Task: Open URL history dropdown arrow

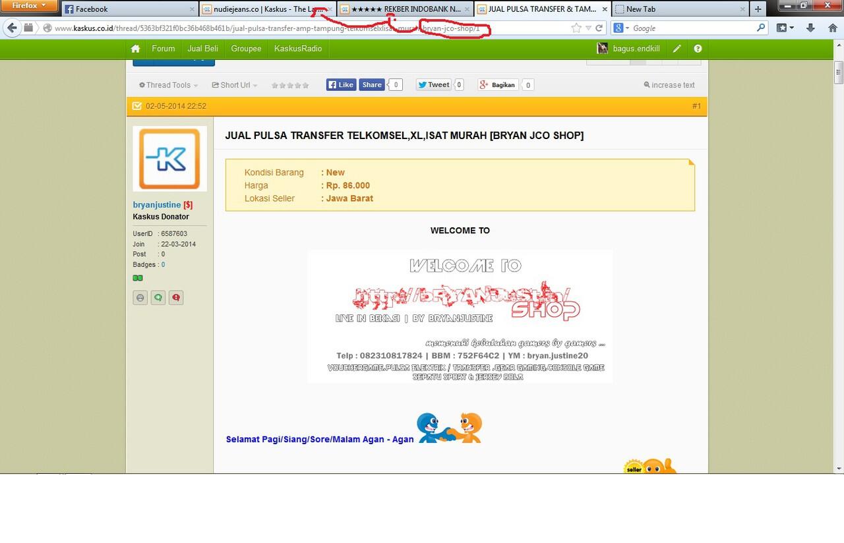Action: point(588,28)
